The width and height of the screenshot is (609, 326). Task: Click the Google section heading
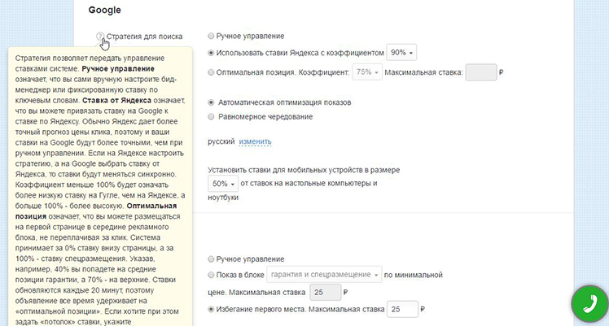pos(104,10)
